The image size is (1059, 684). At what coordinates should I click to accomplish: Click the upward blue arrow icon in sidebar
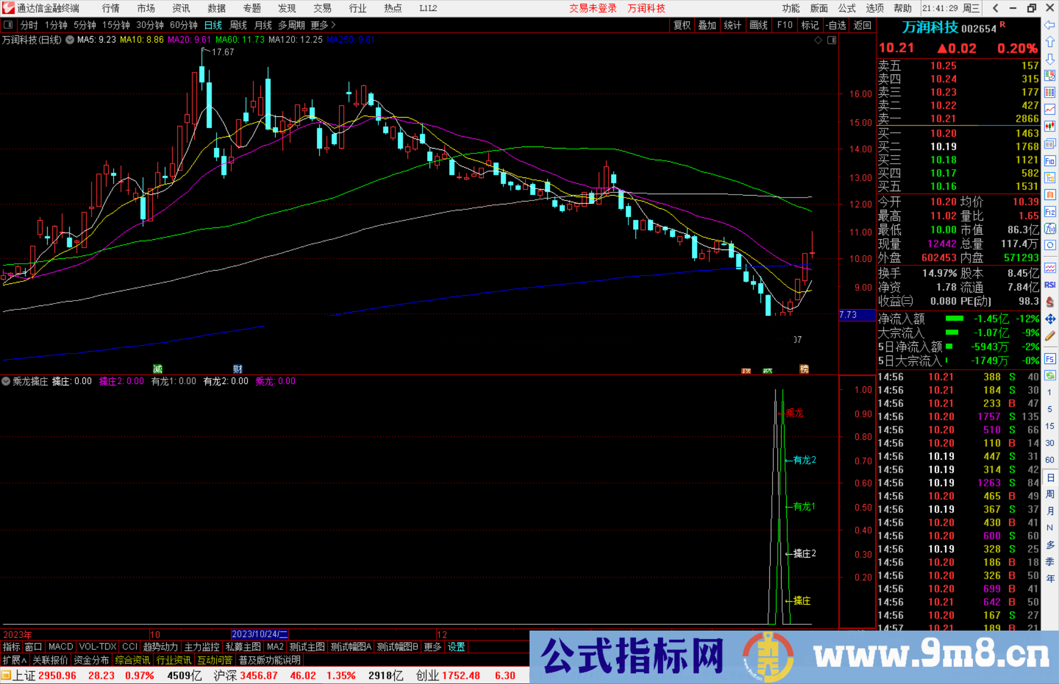click(1050, 42)
